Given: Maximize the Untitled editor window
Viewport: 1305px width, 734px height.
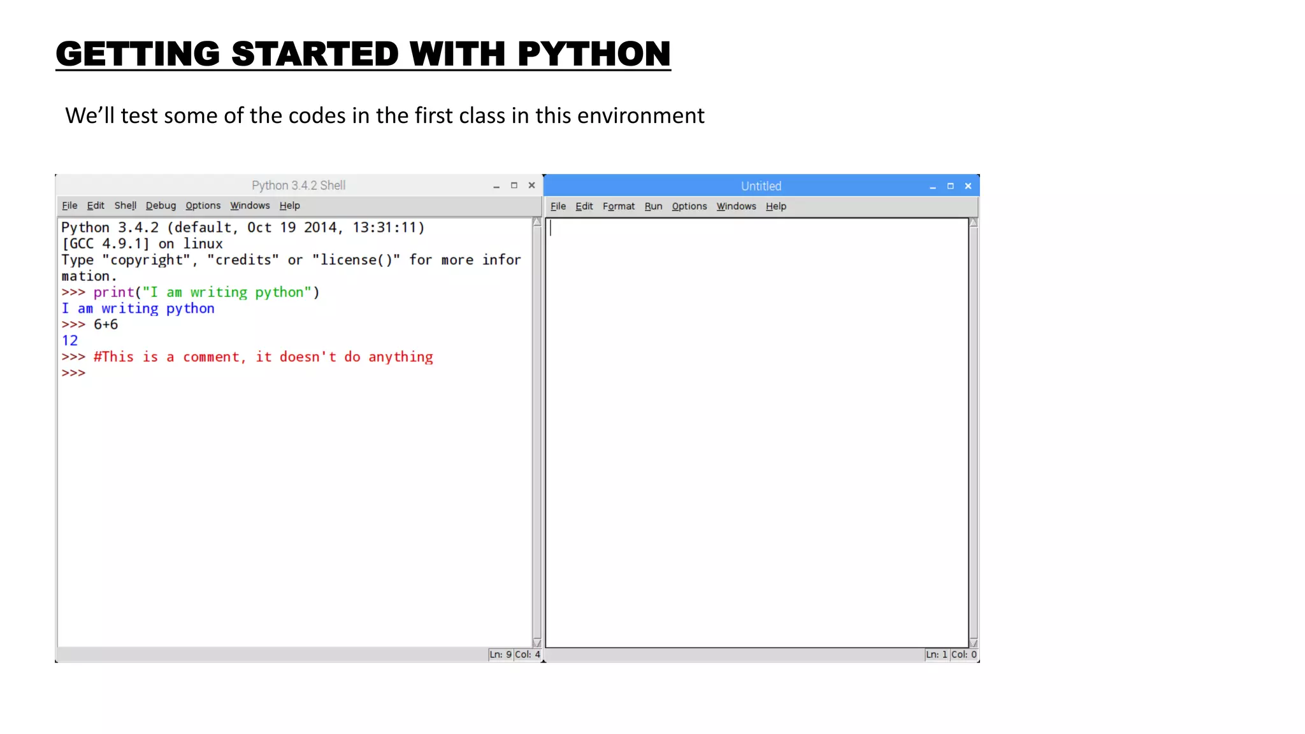Looking at the screenshot, I should pos(951,186).
